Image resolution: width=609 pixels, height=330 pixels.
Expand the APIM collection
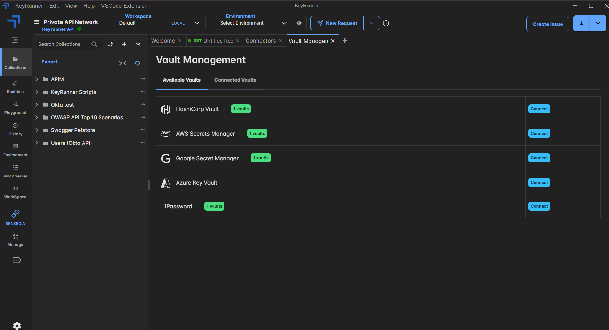click(x=37, y=79)
